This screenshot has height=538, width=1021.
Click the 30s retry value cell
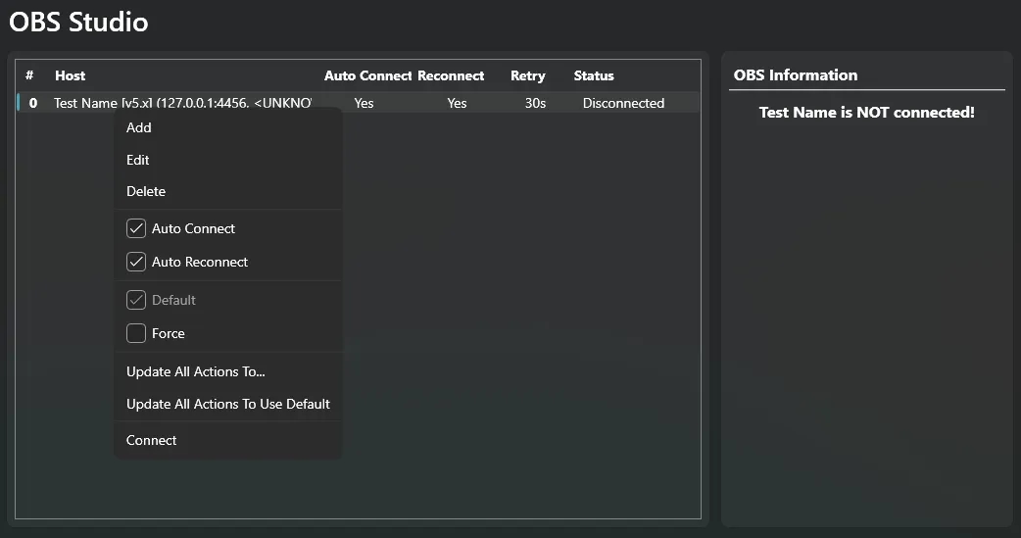[535, 103]
